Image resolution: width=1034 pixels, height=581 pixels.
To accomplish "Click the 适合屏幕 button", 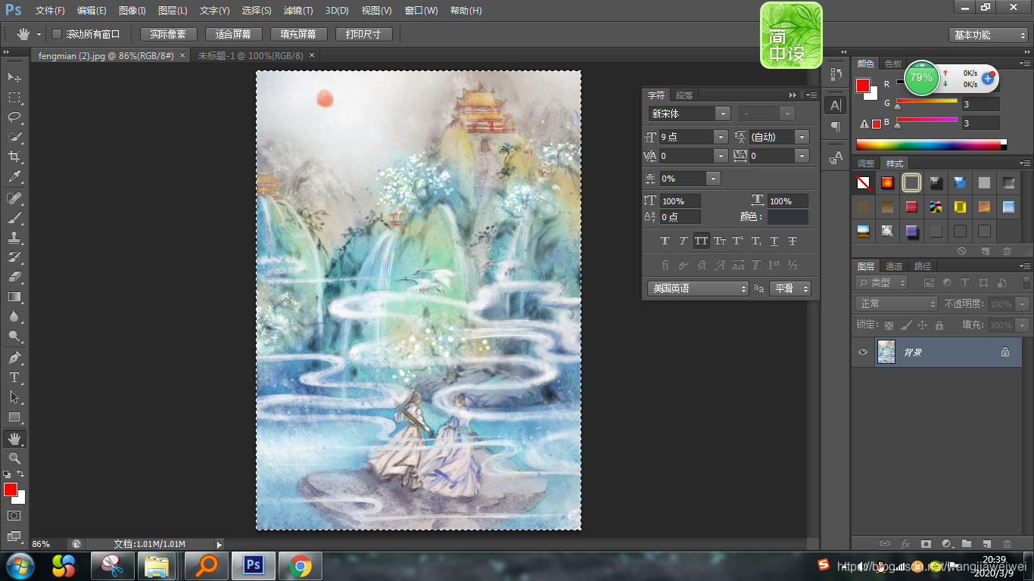I will [233, 34].
